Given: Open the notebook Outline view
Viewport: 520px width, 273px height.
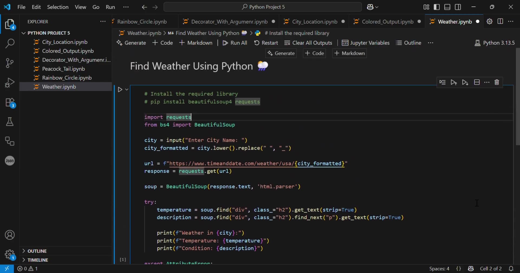Looking at the screenshot, I should 408,43.
